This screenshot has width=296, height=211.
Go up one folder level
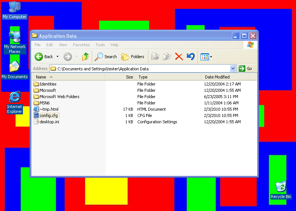pos(85,57)
